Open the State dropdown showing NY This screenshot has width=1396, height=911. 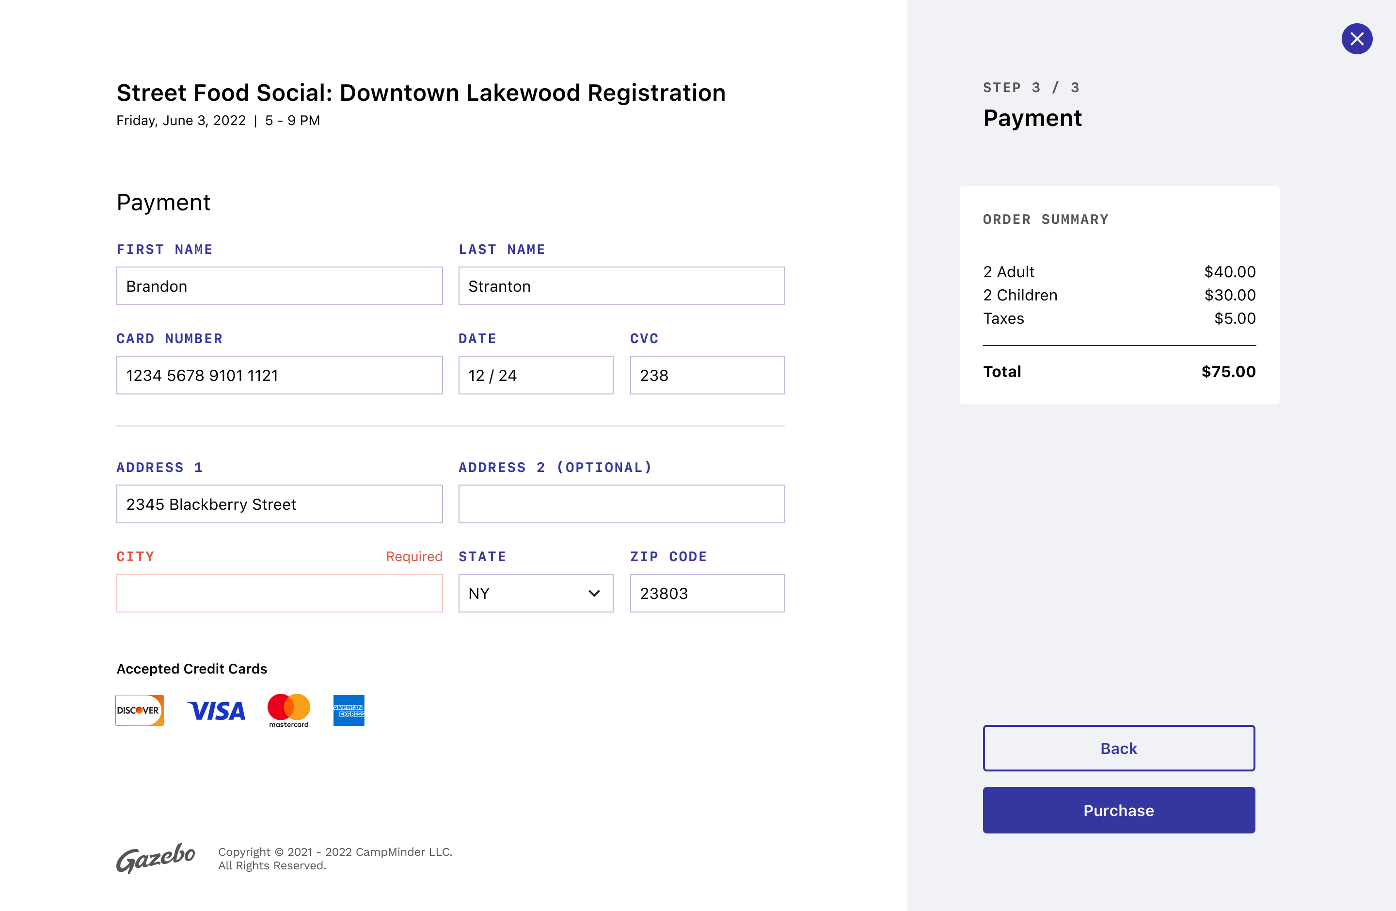pyautogui.click(x=536, y=593)
